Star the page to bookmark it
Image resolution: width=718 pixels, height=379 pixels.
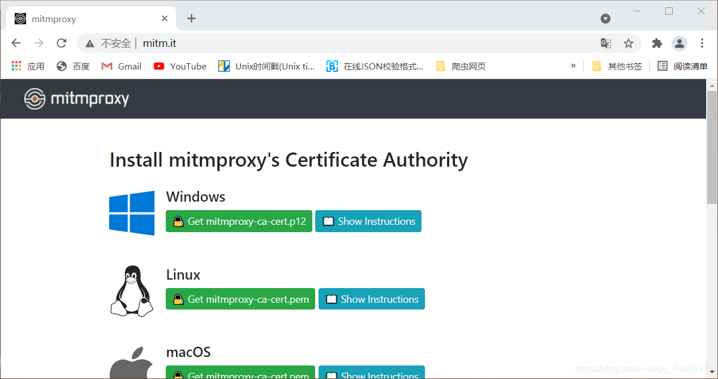[628, 43]
